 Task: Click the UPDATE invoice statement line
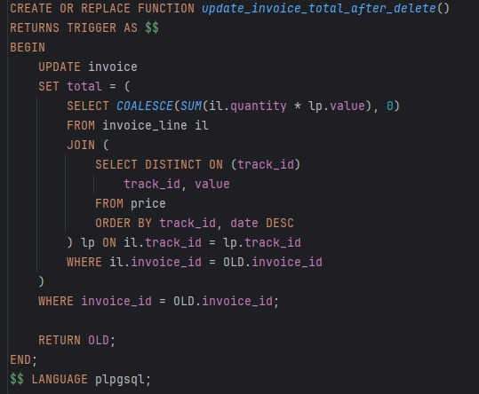pos(88,67)
